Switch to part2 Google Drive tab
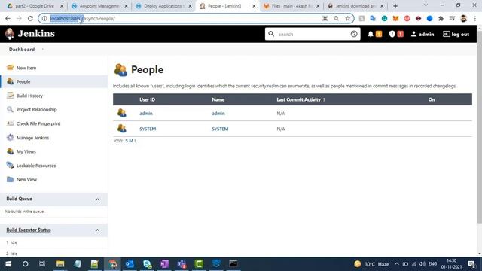Screen dimensions: 482x271 click(35, 6)
